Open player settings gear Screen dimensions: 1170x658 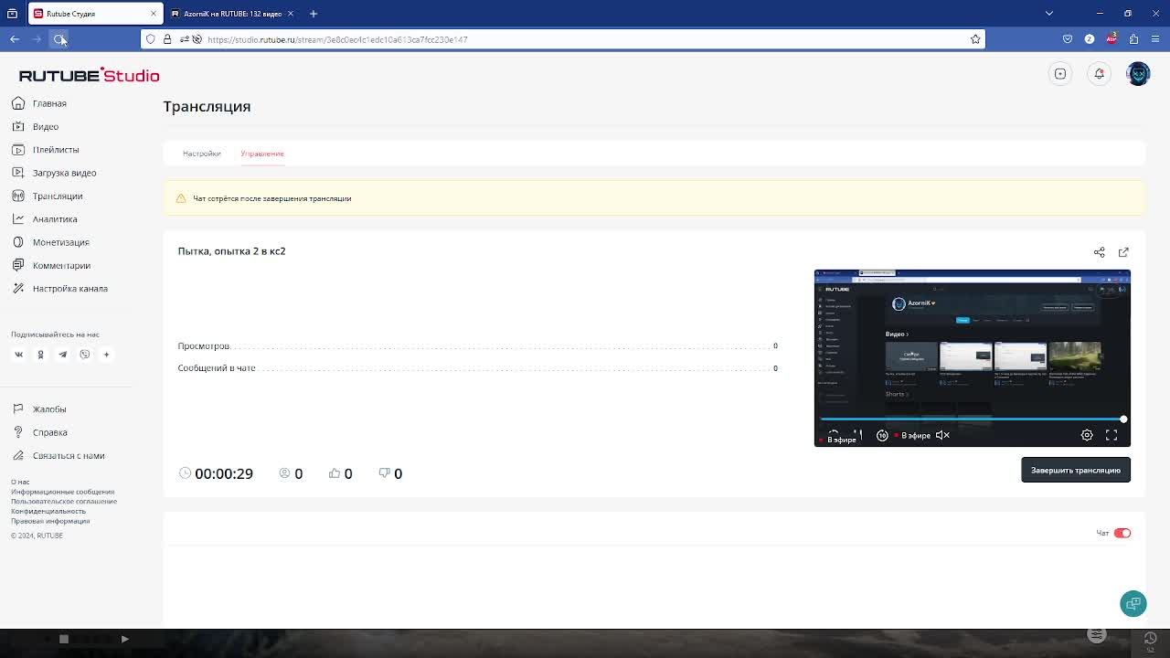pyautogui.click(x=1087, y=435)
